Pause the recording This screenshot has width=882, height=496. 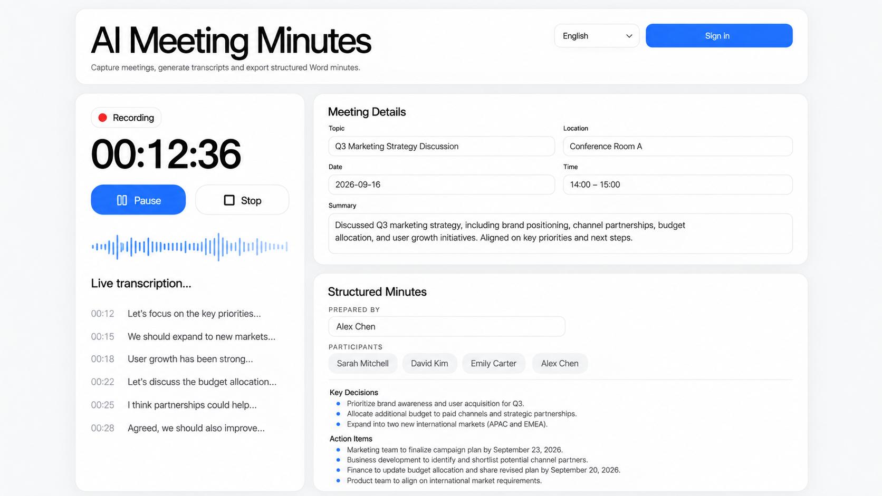pyautogui.click(x=138, y=200)
